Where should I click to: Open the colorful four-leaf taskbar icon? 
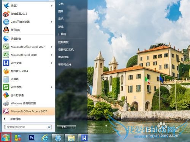click(x=18, y=138)
